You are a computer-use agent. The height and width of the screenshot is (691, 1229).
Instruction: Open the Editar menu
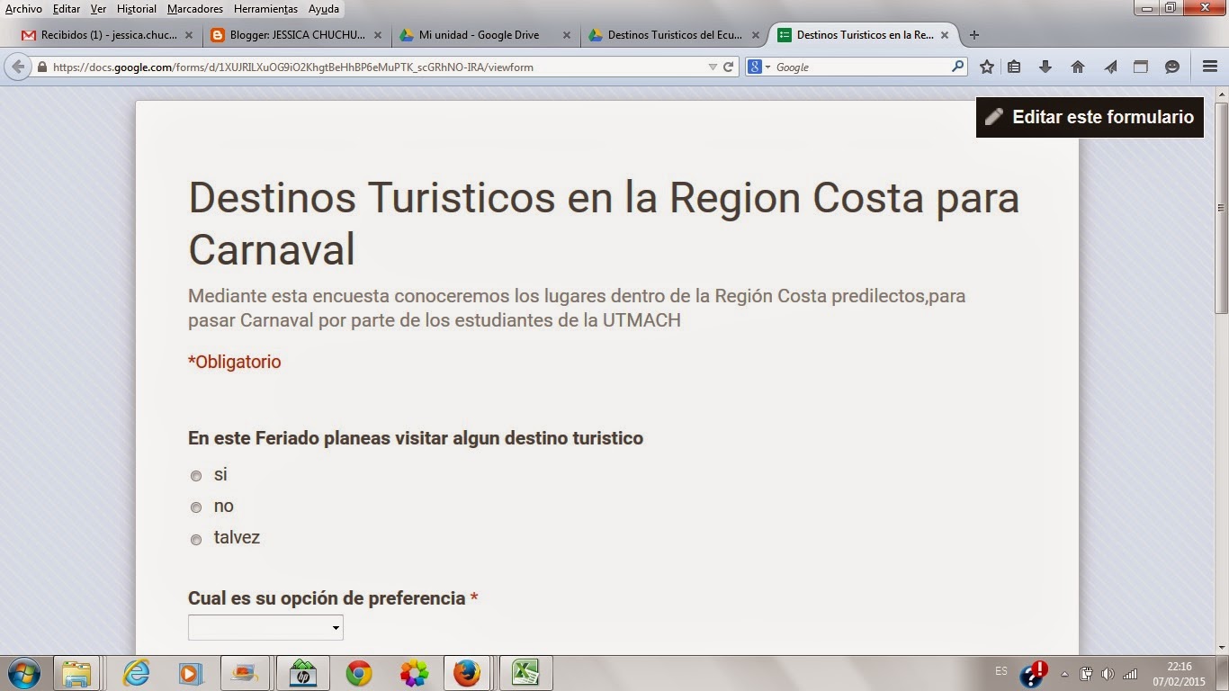pos(66,9)
